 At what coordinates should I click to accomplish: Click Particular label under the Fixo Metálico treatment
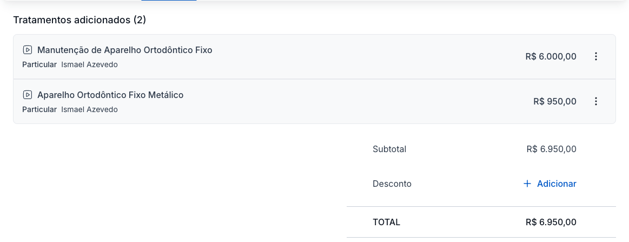[x=39, y=109]
